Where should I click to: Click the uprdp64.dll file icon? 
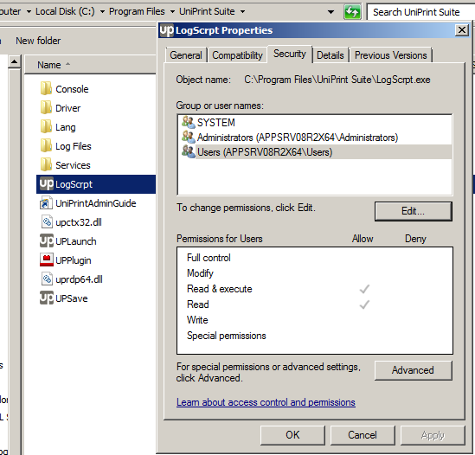[47, 279]
